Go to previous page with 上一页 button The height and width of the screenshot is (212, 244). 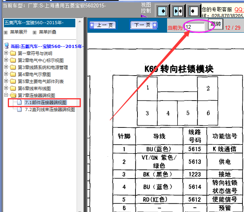pos(103,25)
